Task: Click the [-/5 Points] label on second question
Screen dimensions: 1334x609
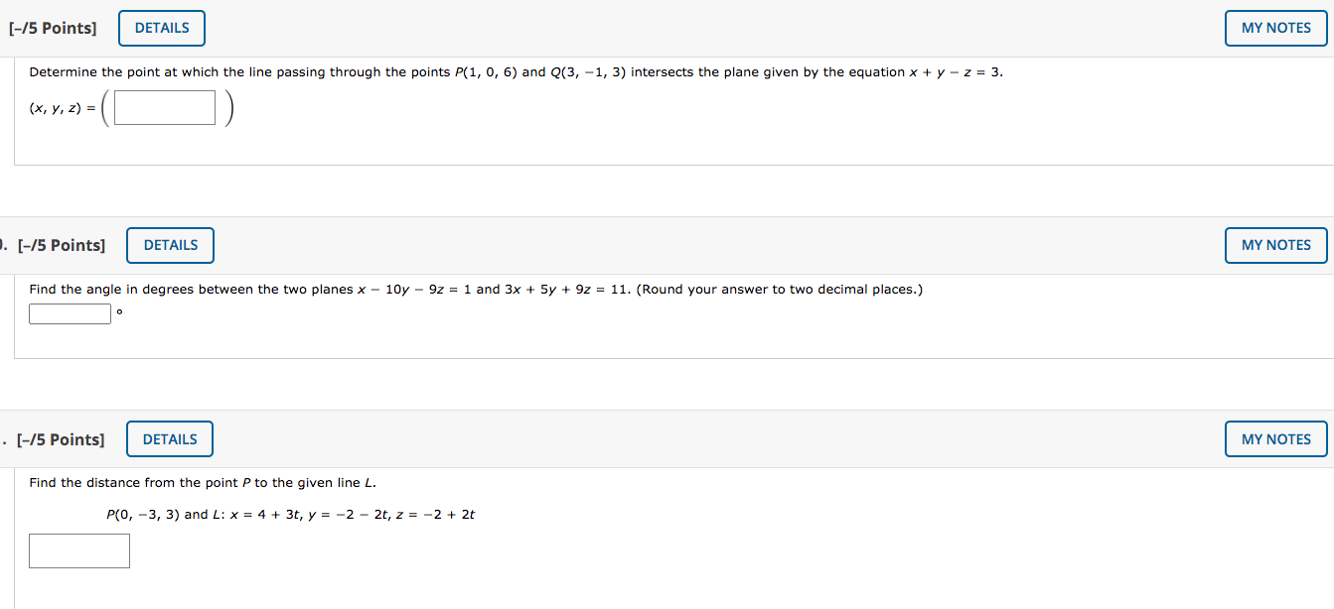Action: (61, 245)
